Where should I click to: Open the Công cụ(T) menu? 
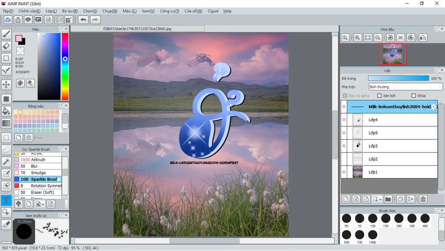point(169,11)
